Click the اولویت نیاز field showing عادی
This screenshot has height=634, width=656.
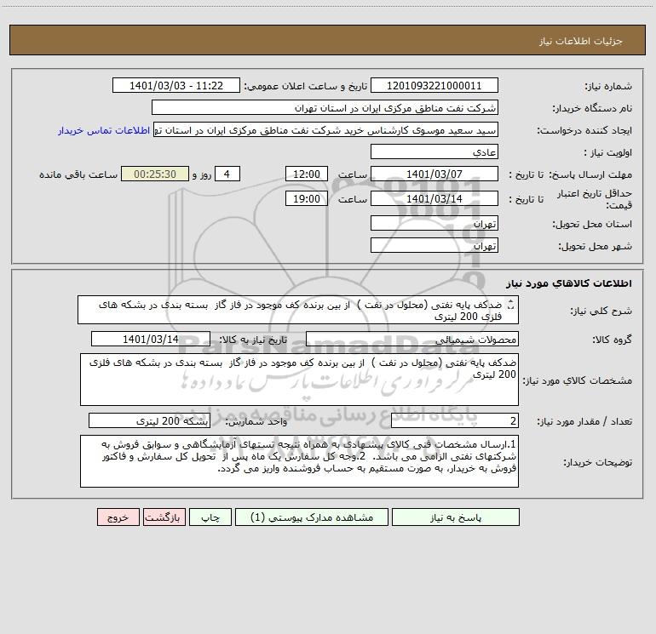(x=434, y=151)
